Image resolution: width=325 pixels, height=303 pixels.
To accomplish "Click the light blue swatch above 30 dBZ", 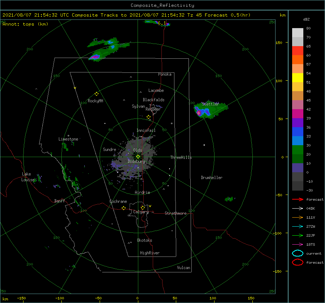I will pos(298,141).
